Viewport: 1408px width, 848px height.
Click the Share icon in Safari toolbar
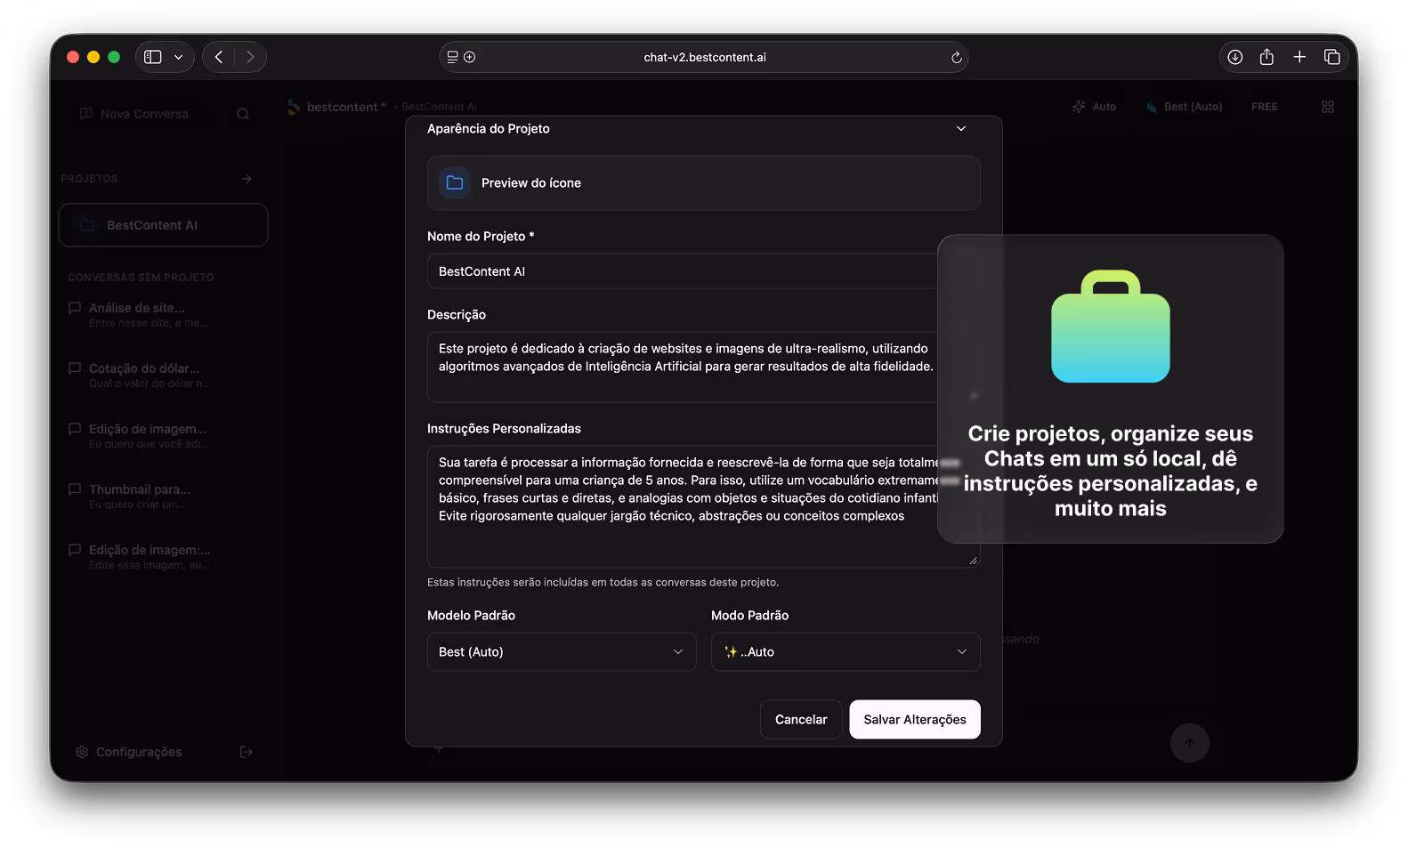click(x=1266, y=57)
